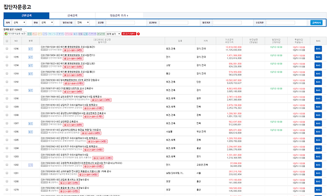Open BAS for notice number 1282
The width and height of the screenshot is (330, 196).
point(318,165)
